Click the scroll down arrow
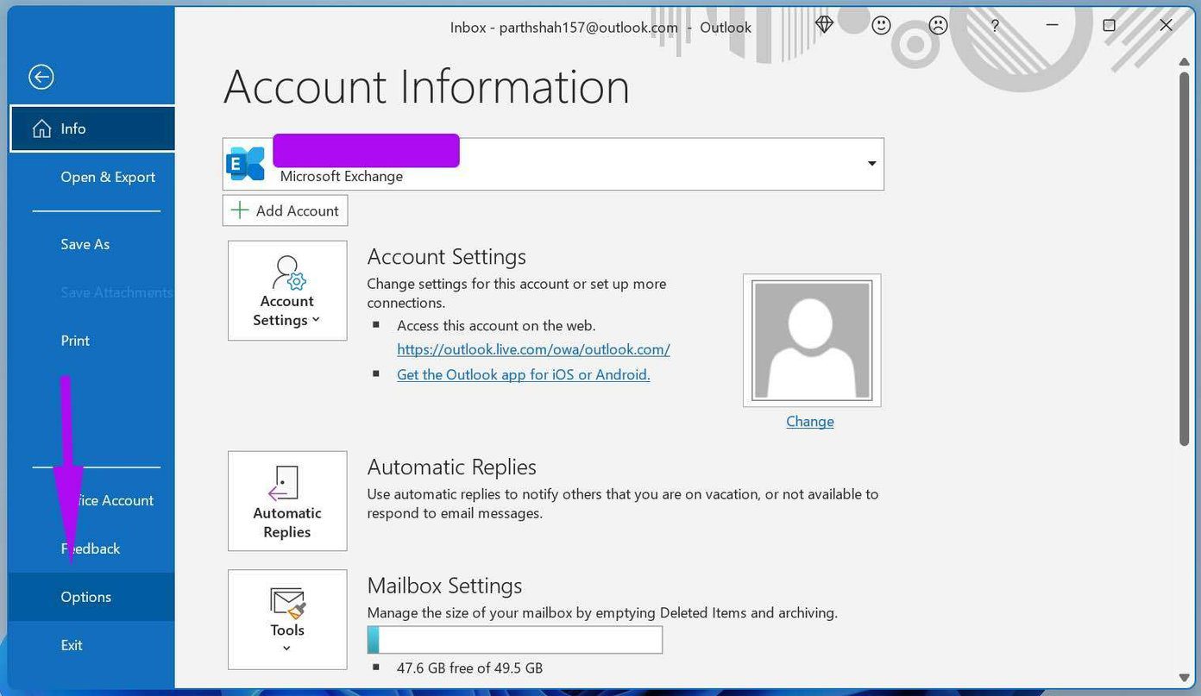The height and width of the screenshot is (696, 1201). point(1184,678)
